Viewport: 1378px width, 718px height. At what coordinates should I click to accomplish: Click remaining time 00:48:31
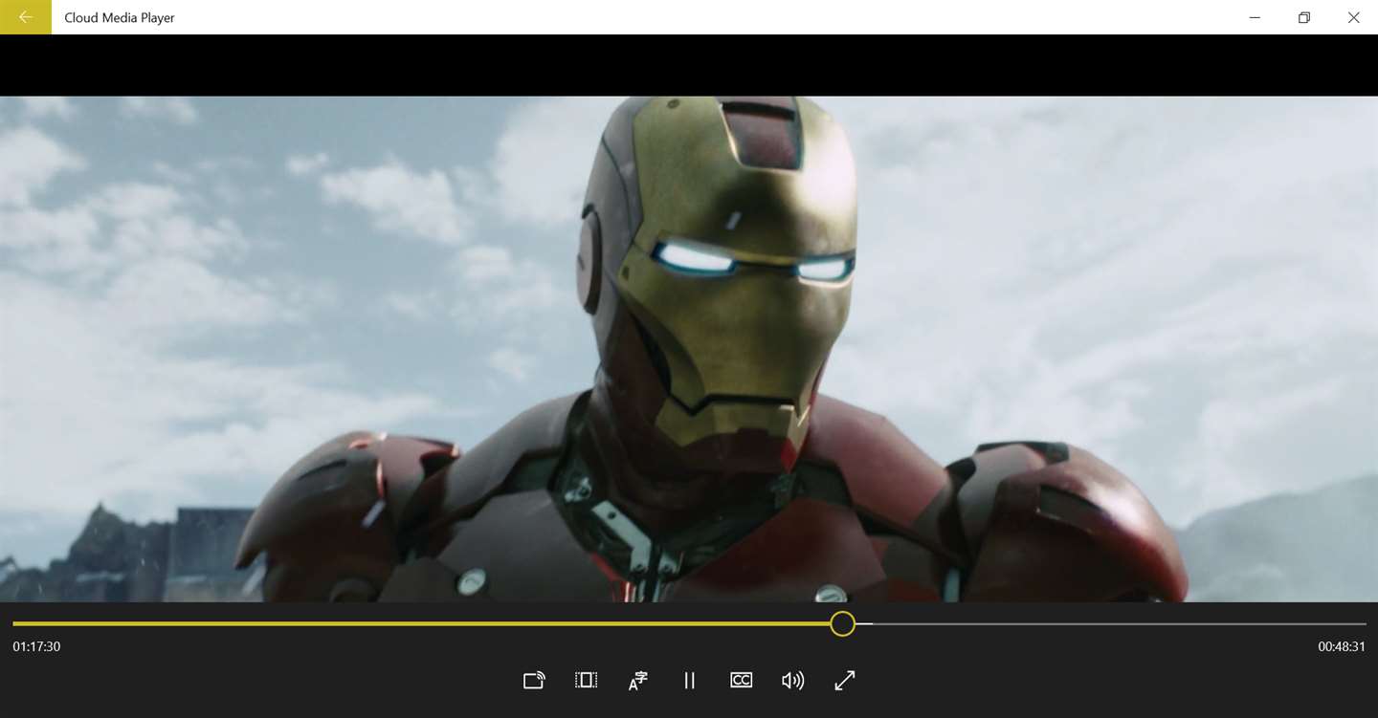point(1342,647)
